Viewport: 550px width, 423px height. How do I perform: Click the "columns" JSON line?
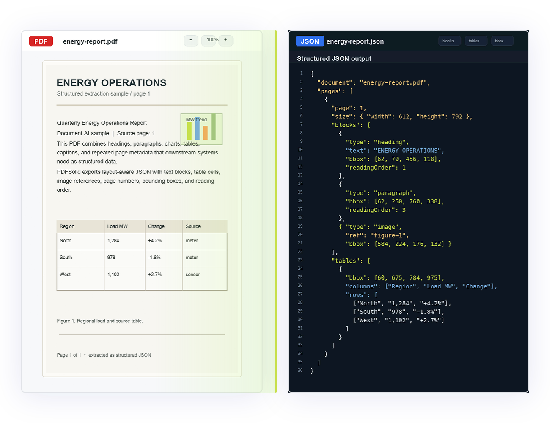pyautogui.click(x=421, y=286)
